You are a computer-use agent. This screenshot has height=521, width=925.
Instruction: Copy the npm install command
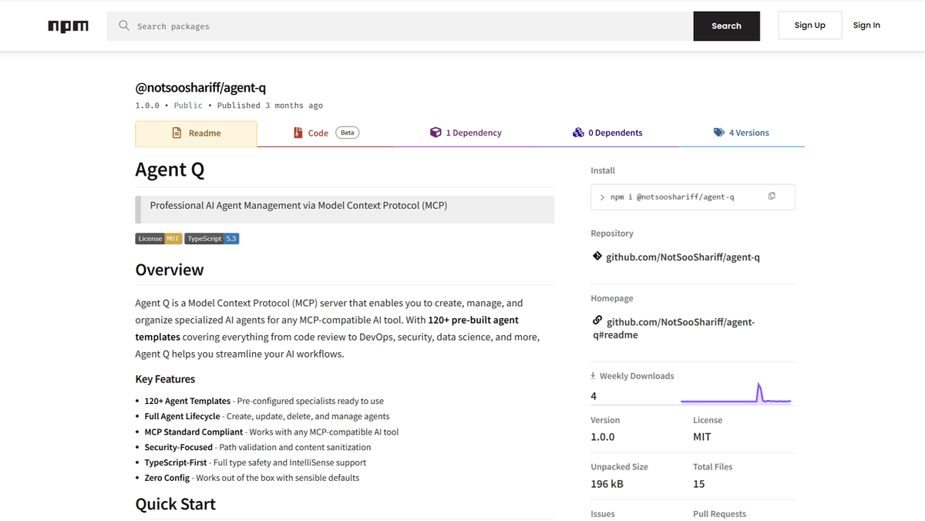click(x=772, y=197)
